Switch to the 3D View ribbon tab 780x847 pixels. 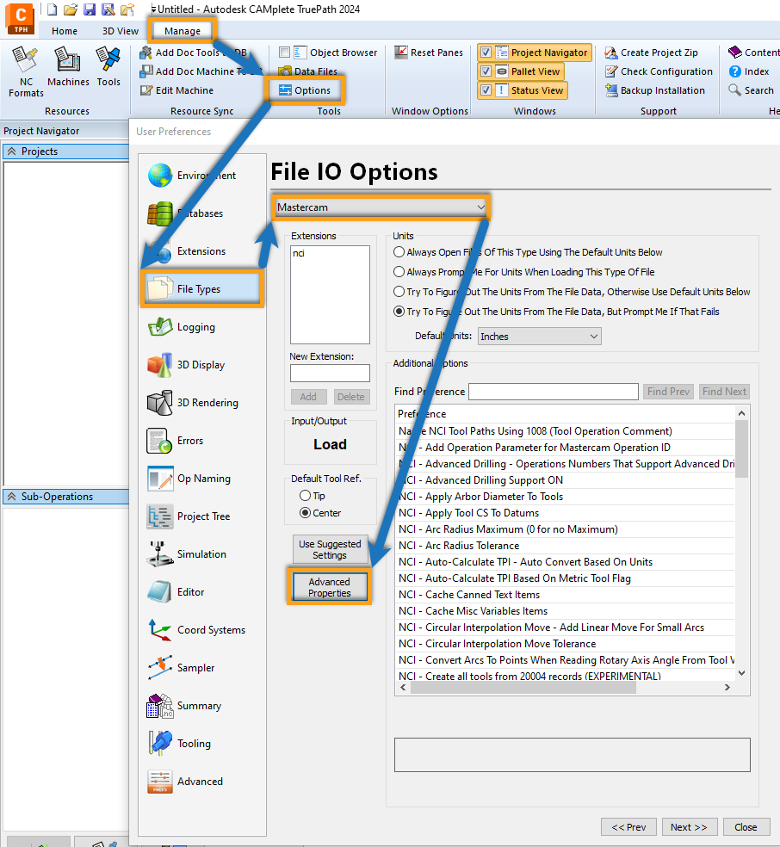pos(121,31)
